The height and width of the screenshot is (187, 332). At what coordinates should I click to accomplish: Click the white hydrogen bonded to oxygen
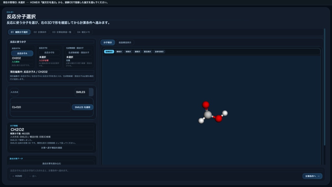225,113
